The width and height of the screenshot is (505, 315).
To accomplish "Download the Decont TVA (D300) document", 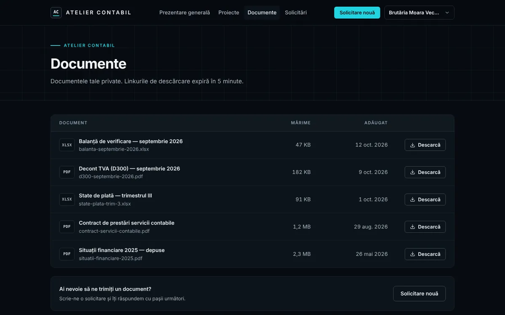I will pyautogui.click(x=425, y=172).
